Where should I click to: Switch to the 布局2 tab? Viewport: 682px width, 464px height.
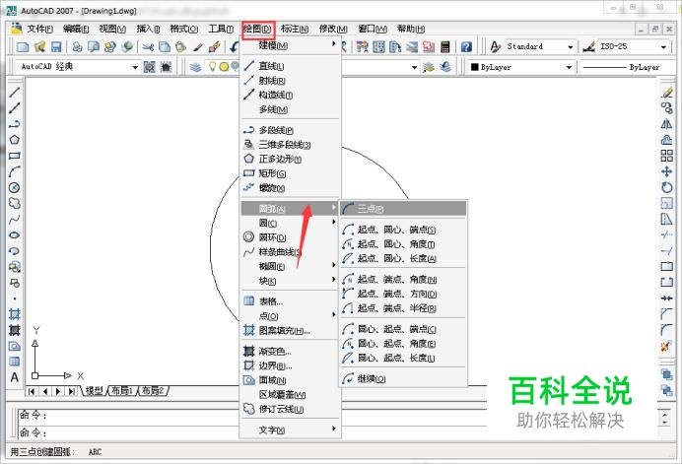[x=153, y=390]
